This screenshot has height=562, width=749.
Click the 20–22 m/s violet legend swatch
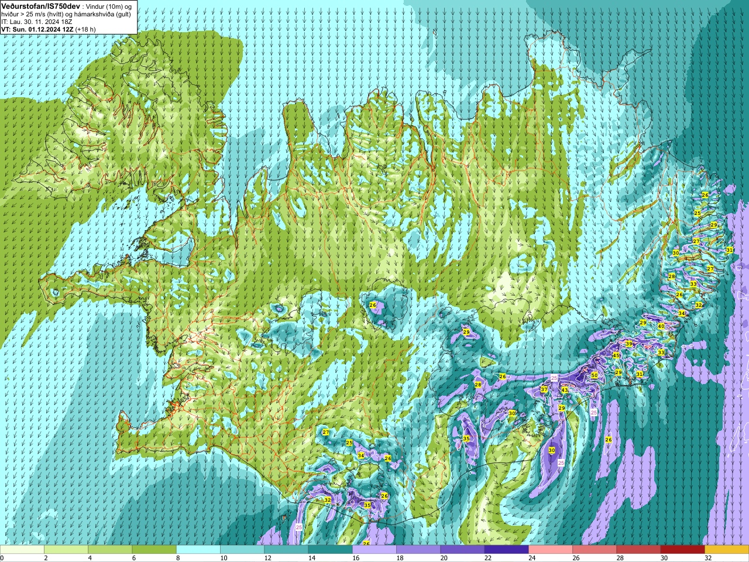pyautogui.click(x=462, y=550)
